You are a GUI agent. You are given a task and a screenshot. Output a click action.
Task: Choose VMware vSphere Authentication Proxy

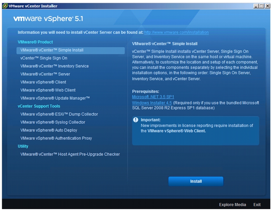pos(56,138)
